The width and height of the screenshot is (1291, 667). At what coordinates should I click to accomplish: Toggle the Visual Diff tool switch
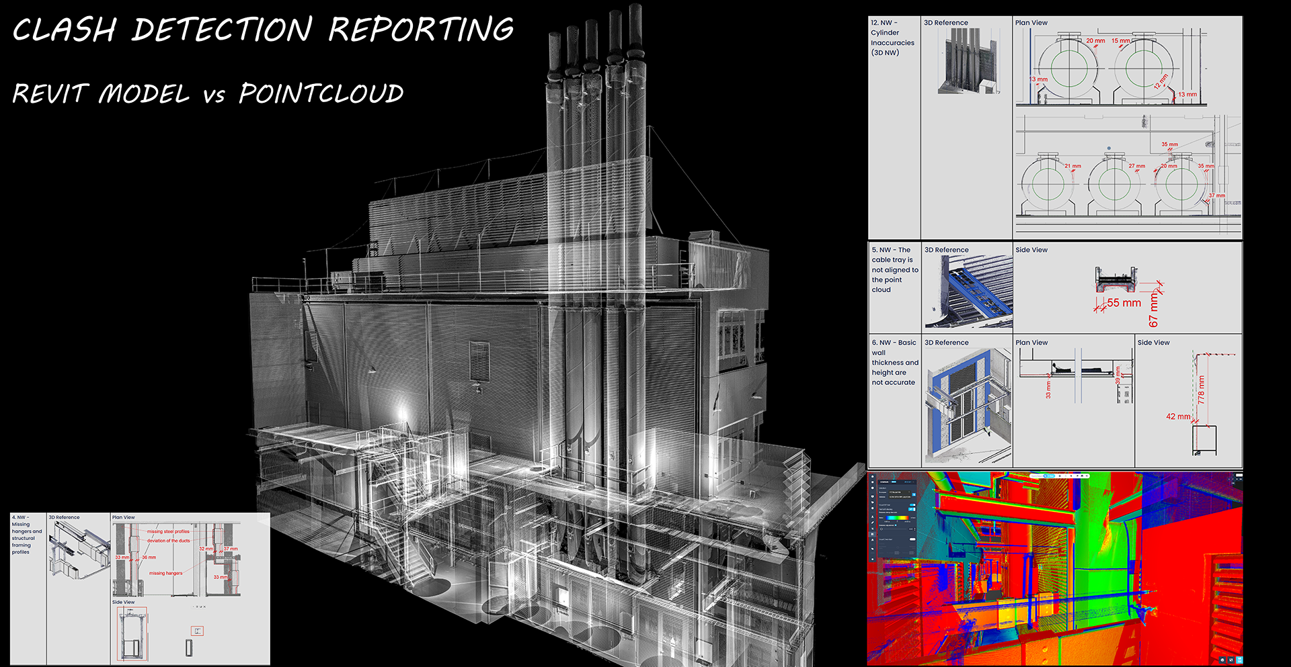[x=912, y=505]
